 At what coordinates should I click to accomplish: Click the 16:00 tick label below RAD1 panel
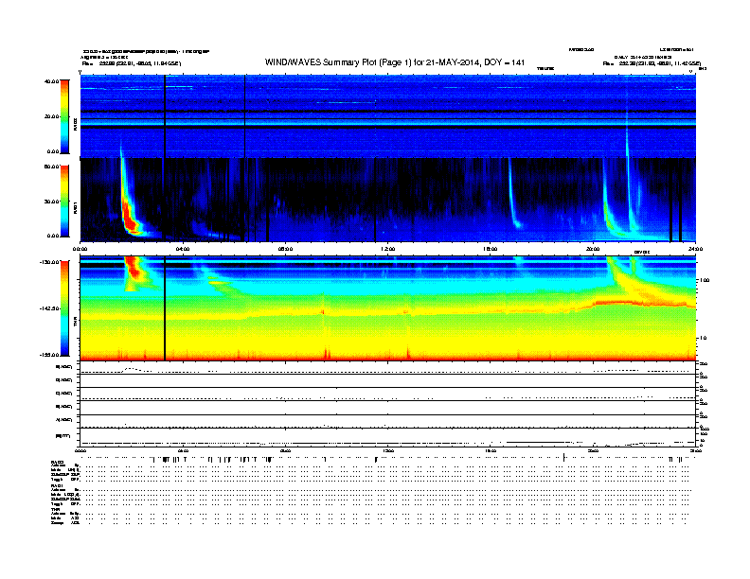(491, 249)
